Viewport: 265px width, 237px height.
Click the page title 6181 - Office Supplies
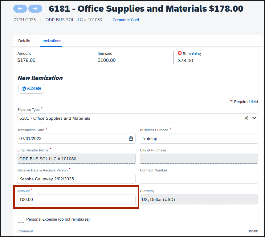pos(146,9)
